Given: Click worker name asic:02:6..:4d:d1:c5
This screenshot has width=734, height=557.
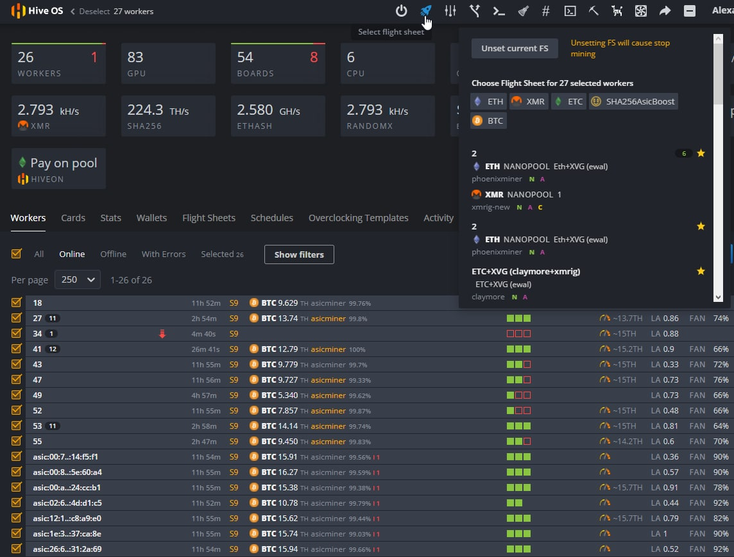Looking at the screenshot, I should pos(67,503).
